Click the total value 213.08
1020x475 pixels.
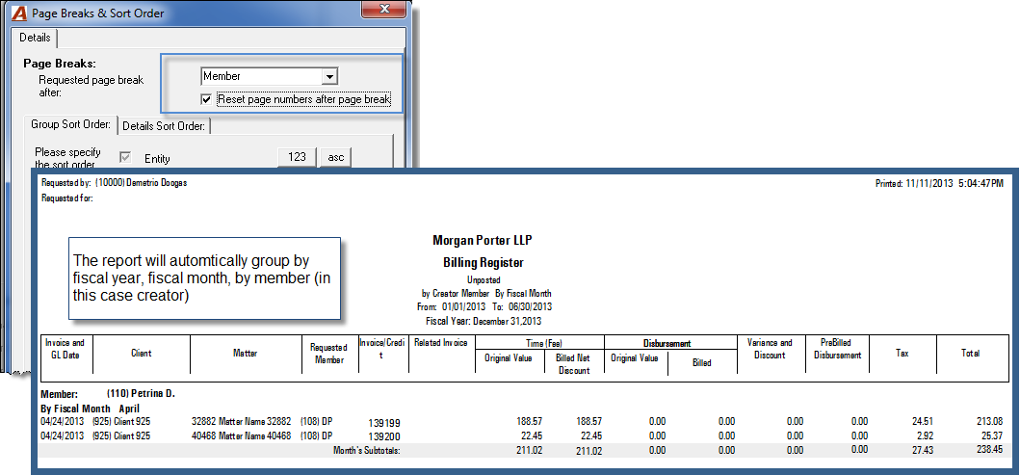tap(989, 422)
